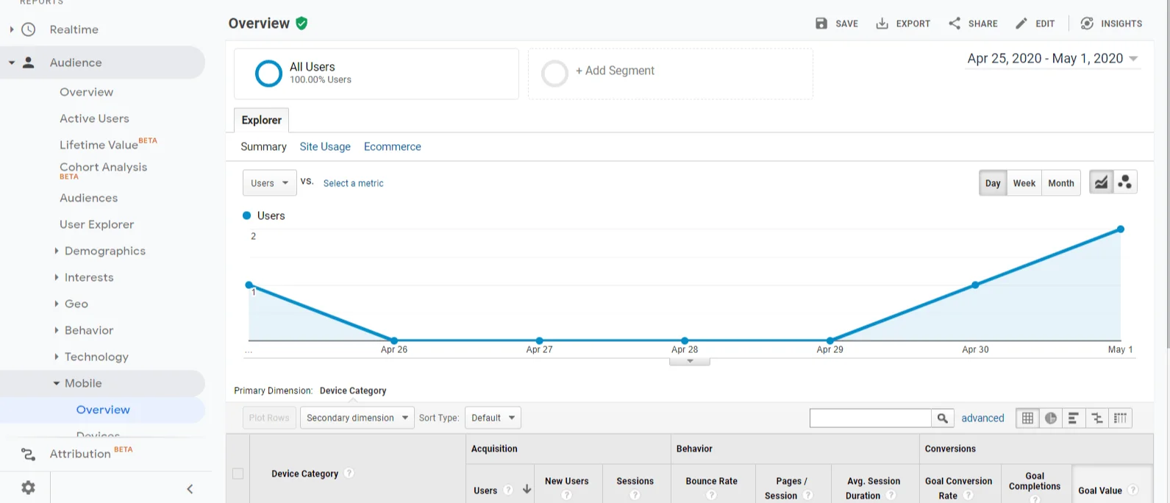Click the Edit pencil icon
The width and height of the screenshot is (1170, 503).
[1021, 24]
